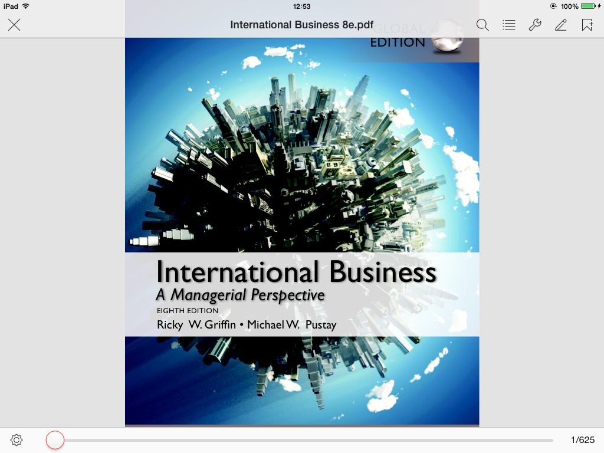
Task: Tap the 12:53 clock in status bar
Action: (x=301, y=6)
